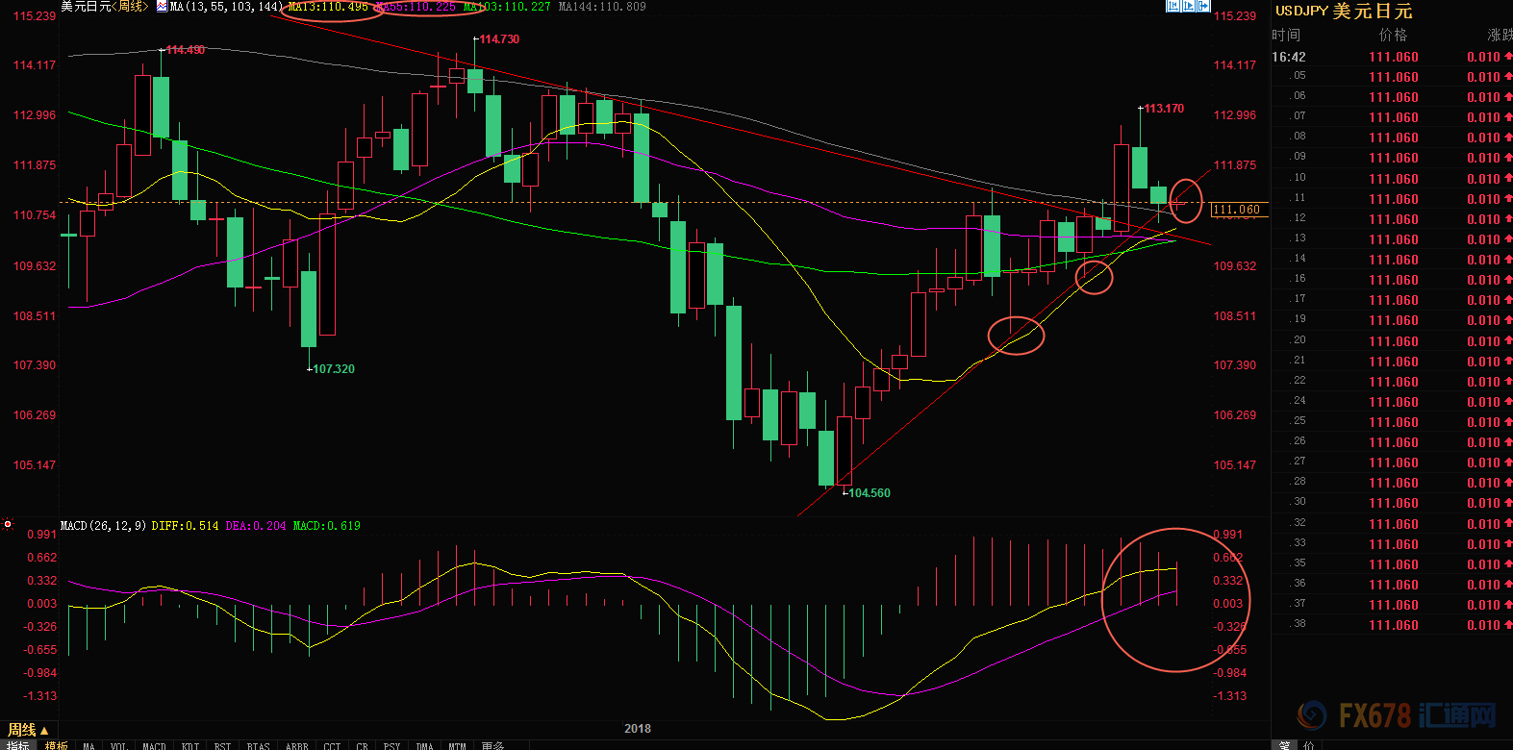Expand the 更多 indicators list
This screenshot has width=1513, height=750.
[x=492, y=746]
